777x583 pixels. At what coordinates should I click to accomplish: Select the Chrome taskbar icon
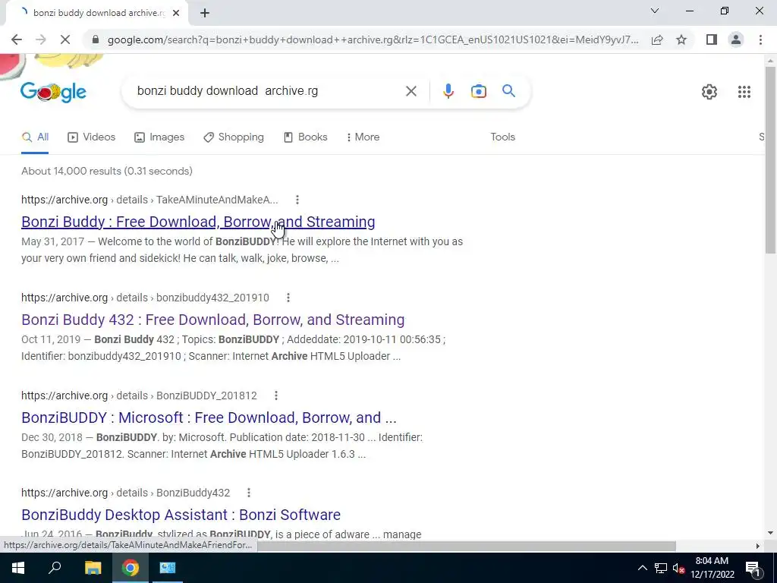[x=131, y=568]
